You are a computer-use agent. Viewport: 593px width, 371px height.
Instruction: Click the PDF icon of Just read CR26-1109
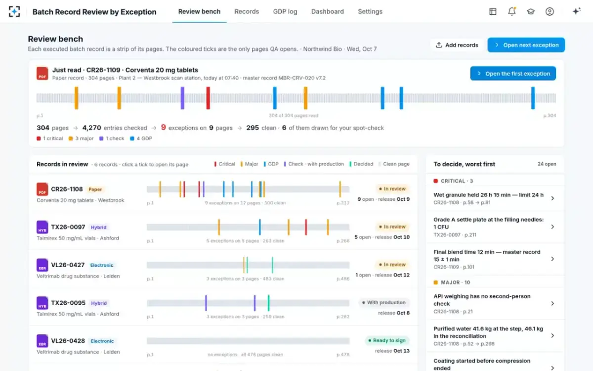(x=42, y=73)
